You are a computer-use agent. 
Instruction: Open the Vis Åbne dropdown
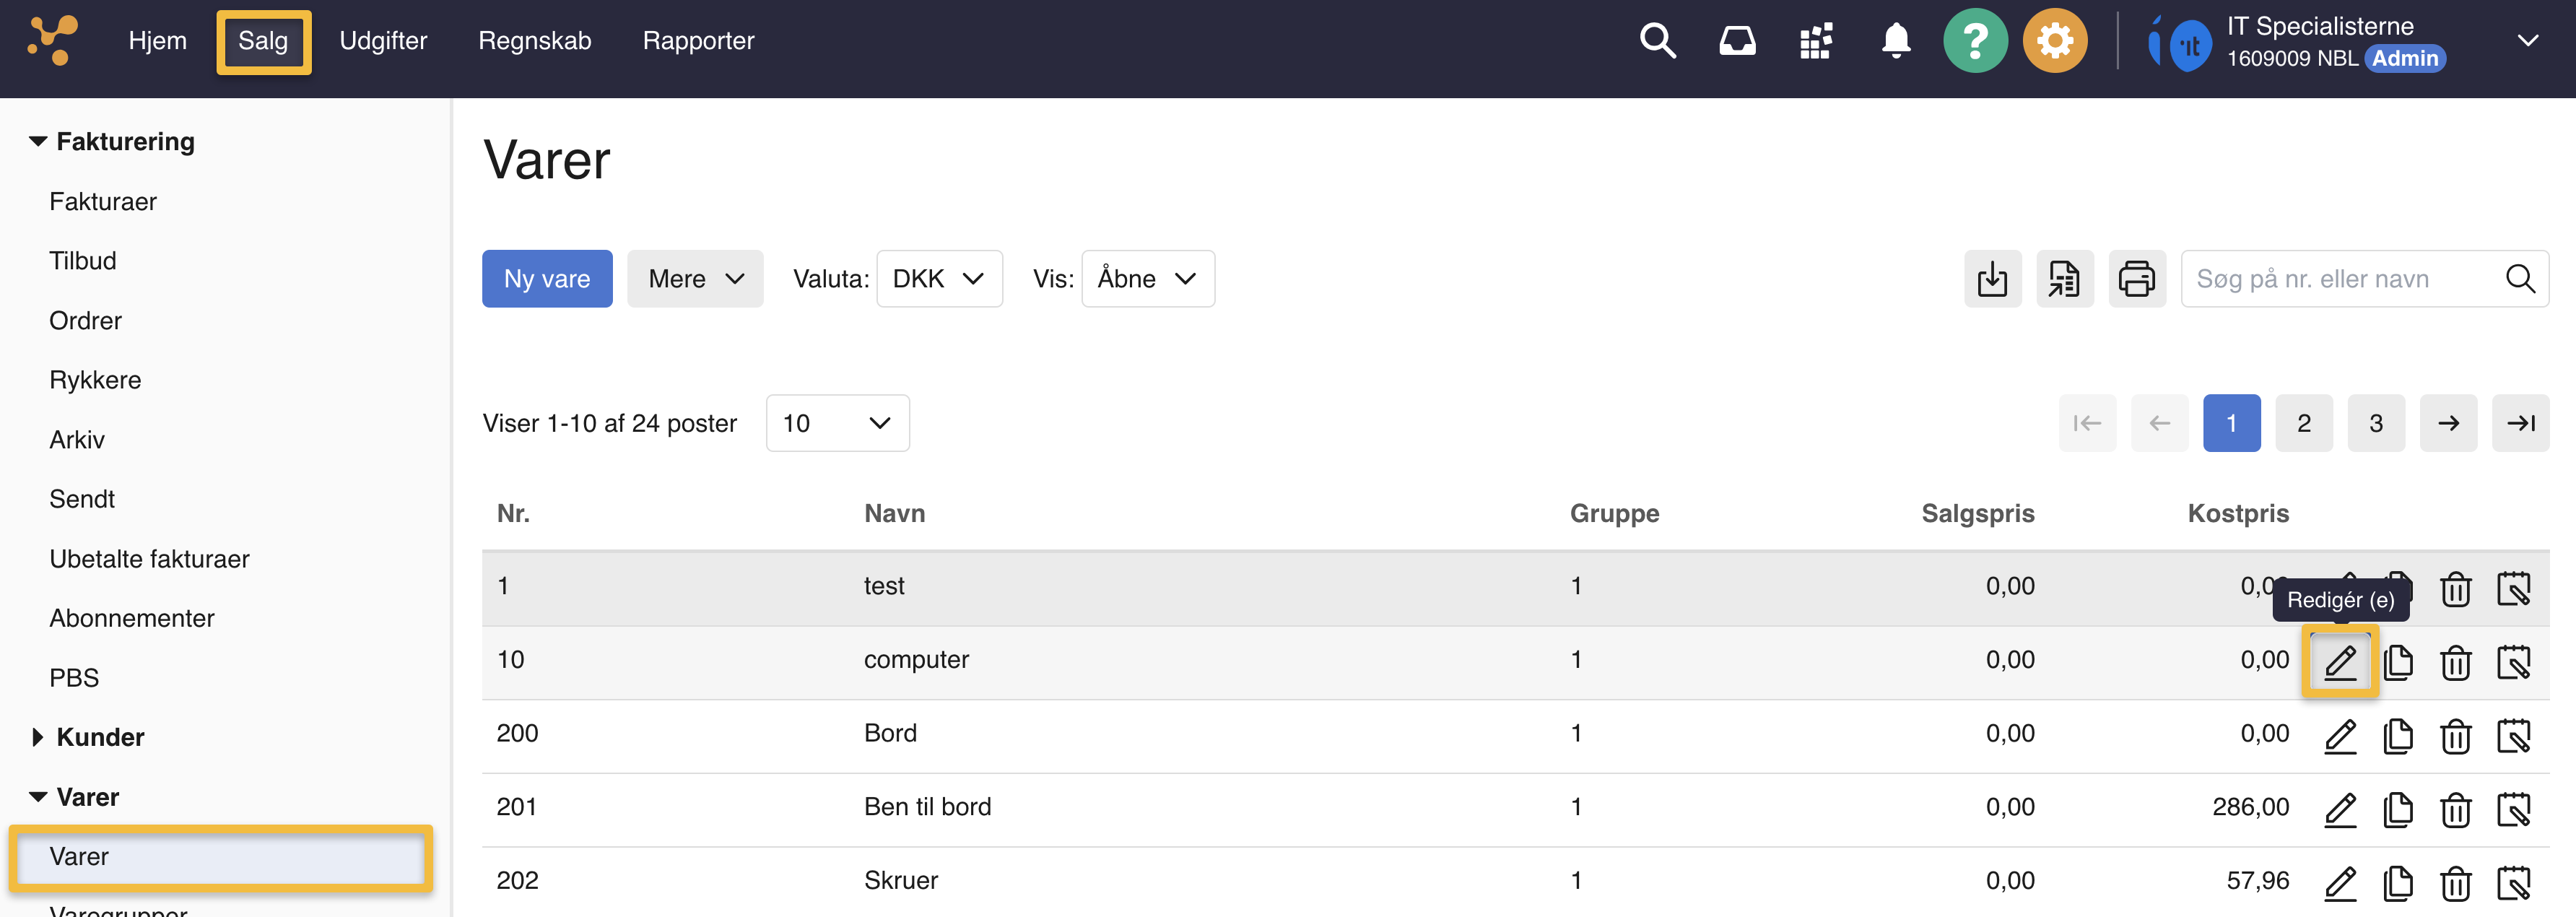(x=1147, y=279)
